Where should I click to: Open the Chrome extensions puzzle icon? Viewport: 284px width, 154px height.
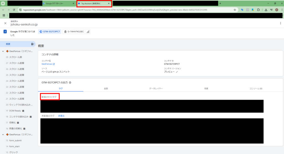258,10
